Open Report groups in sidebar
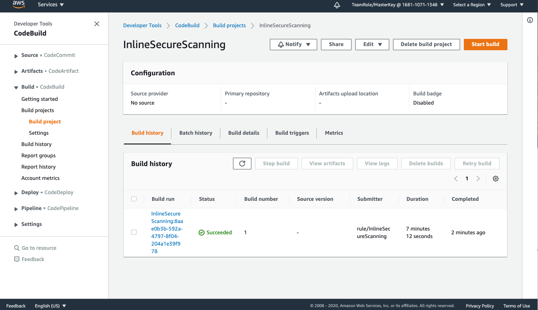This screenshot has width=538, height=310. click(39, 156)
